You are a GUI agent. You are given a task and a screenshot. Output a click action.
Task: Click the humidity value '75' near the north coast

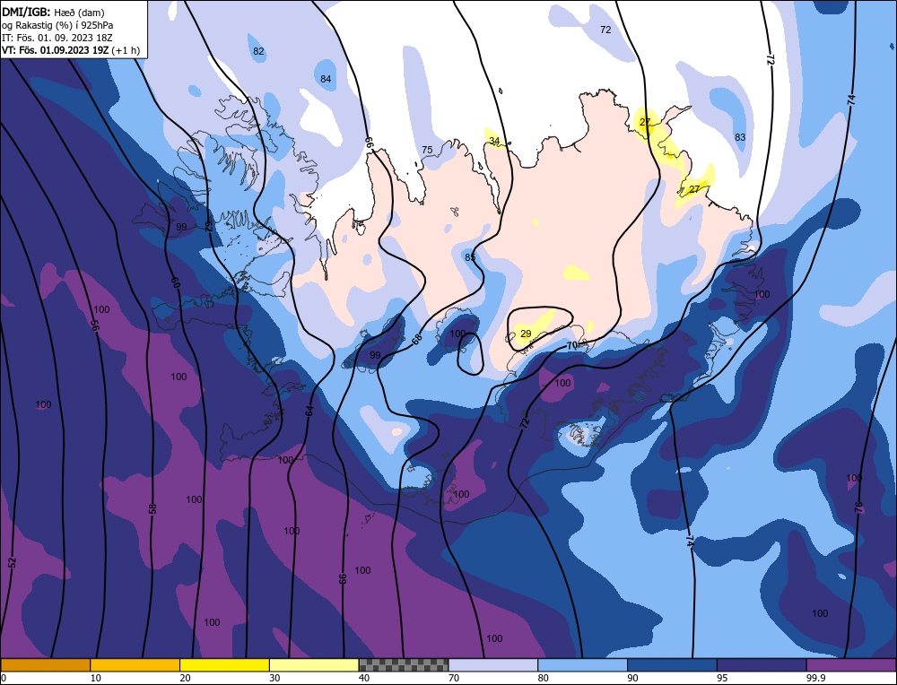pos(427,150)
